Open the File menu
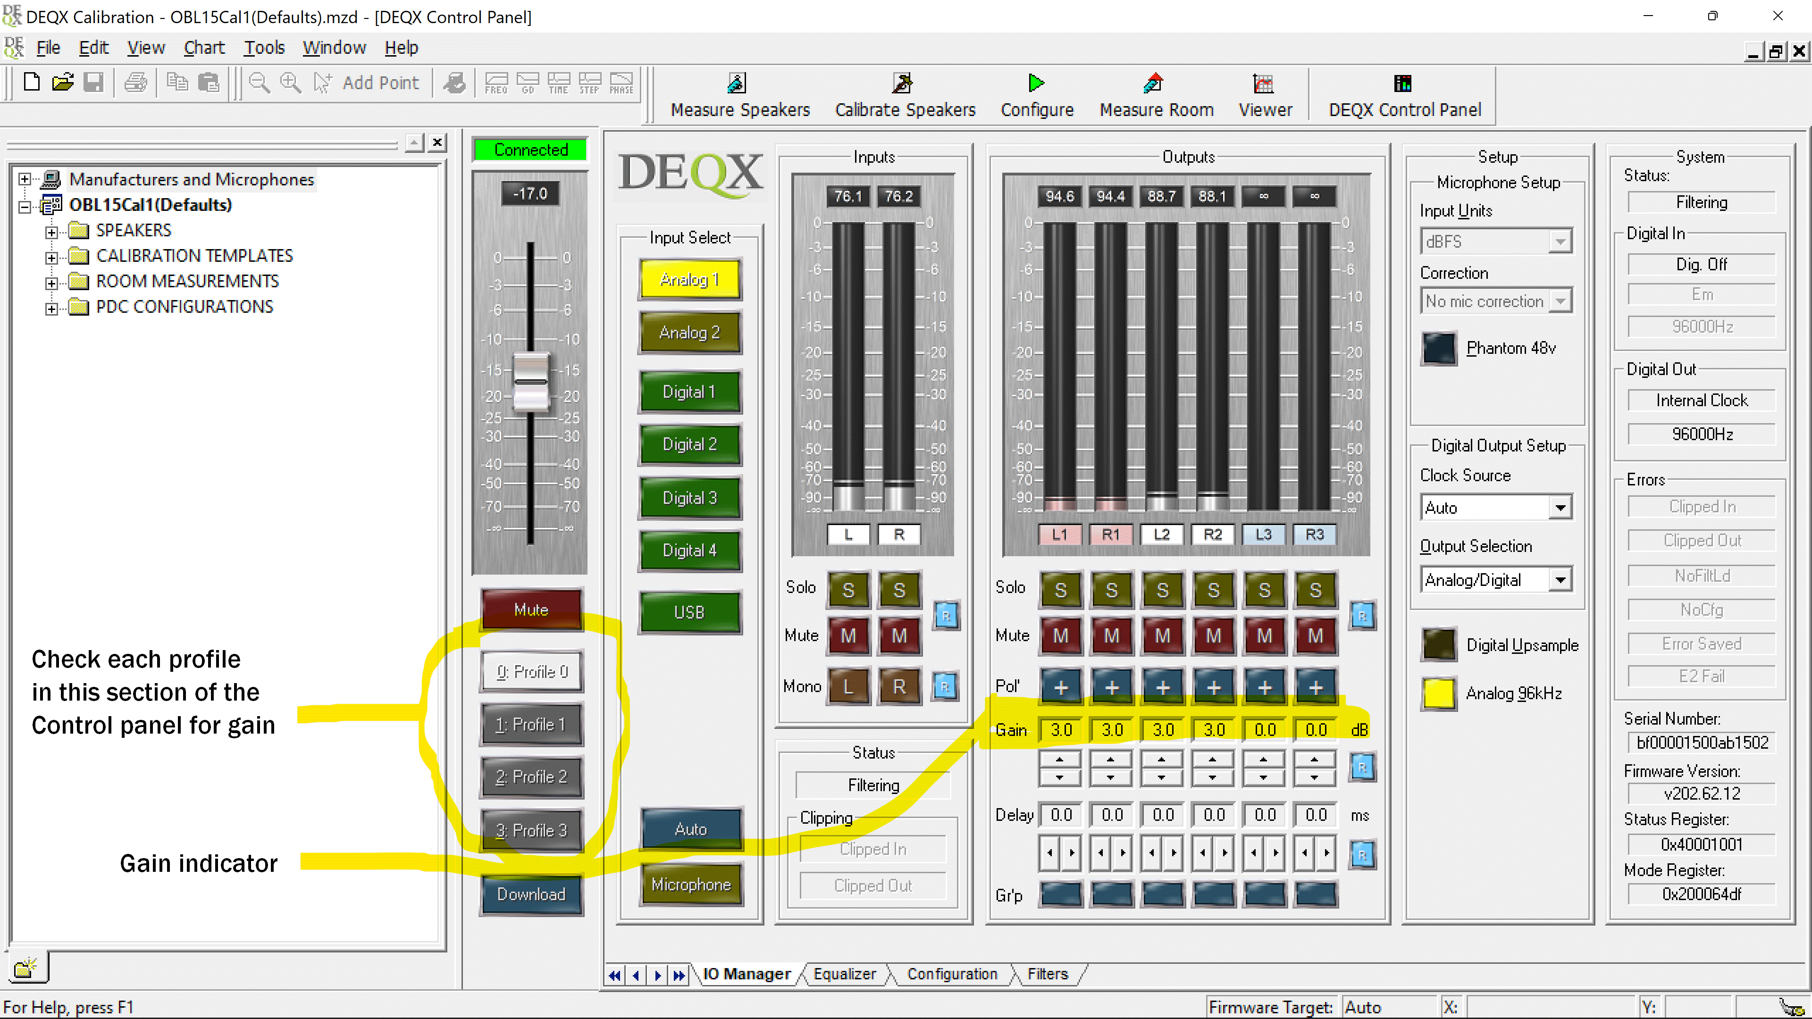 48,48
